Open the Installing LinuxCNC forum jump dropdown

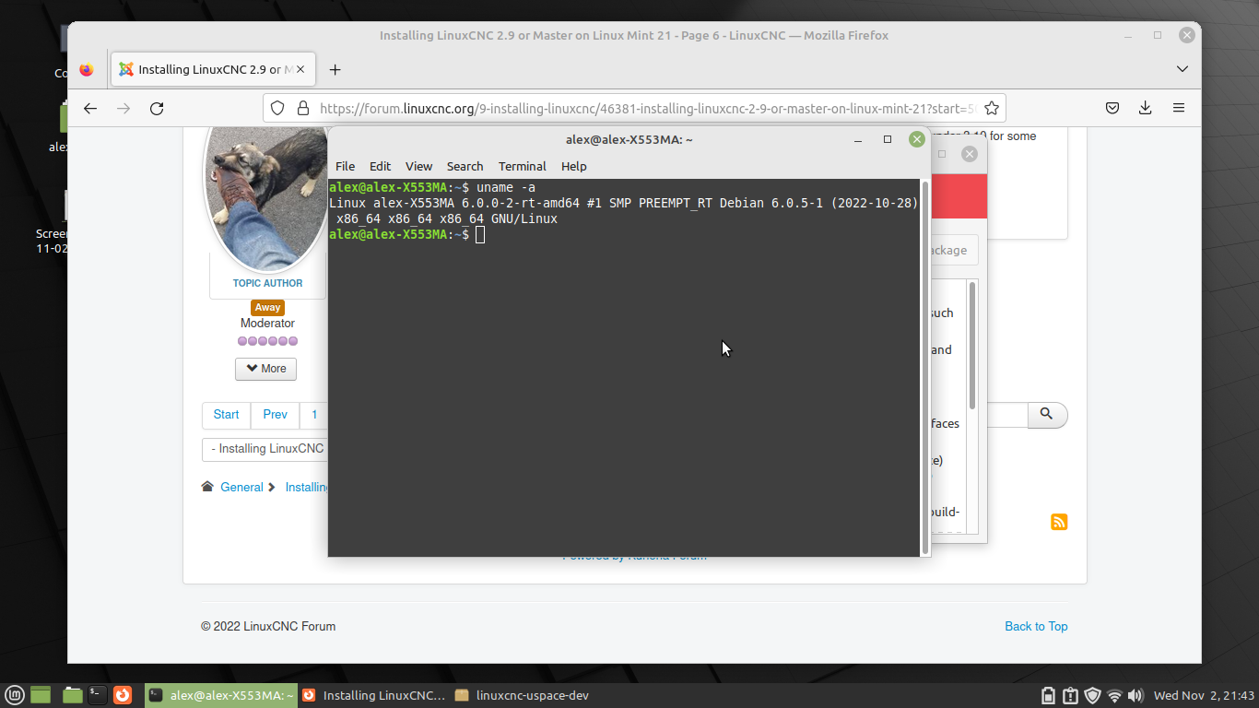pos(265,449)
